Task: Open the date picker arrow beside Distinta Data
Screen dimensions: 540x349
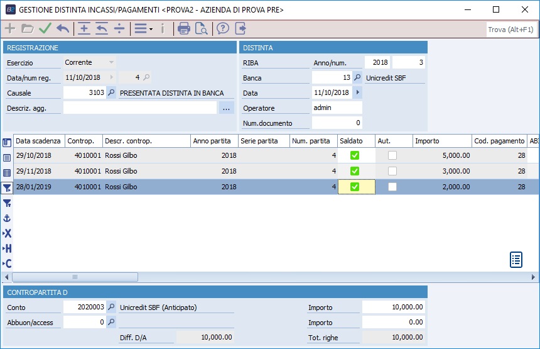Action: click(358, 93)
